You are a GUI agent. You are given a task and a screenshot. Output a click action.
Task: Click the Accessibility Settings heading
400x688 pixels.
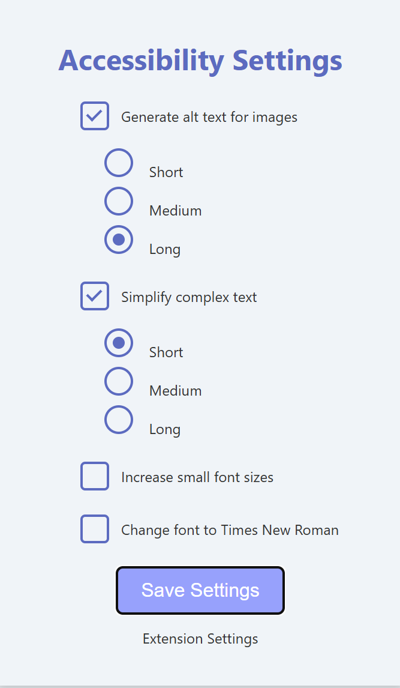200,61
